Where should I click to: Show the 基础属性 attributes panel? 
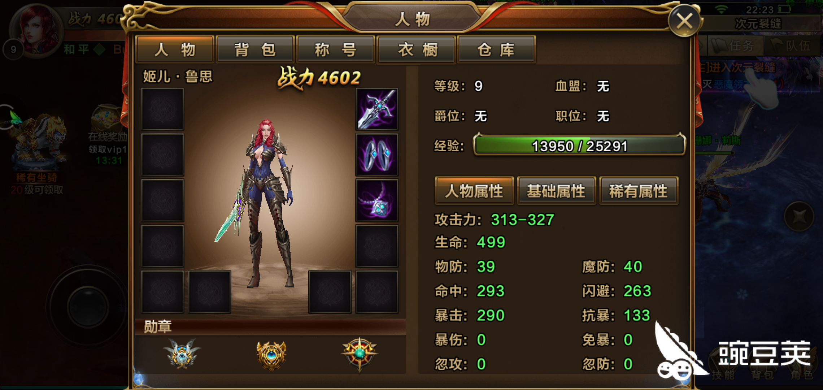pyautogui.click(x=556, y=191)
